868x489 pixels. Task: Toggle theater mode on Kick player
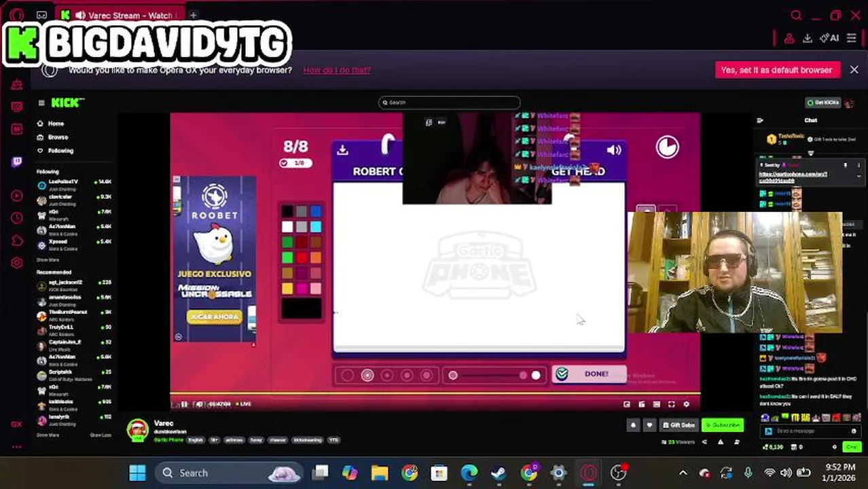656,404
